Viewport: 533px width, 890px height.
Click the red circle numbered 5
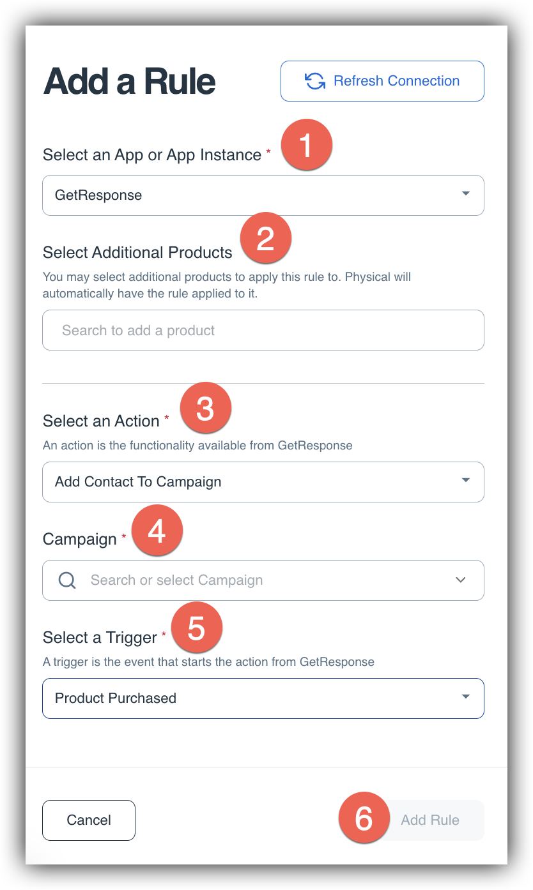196,628
